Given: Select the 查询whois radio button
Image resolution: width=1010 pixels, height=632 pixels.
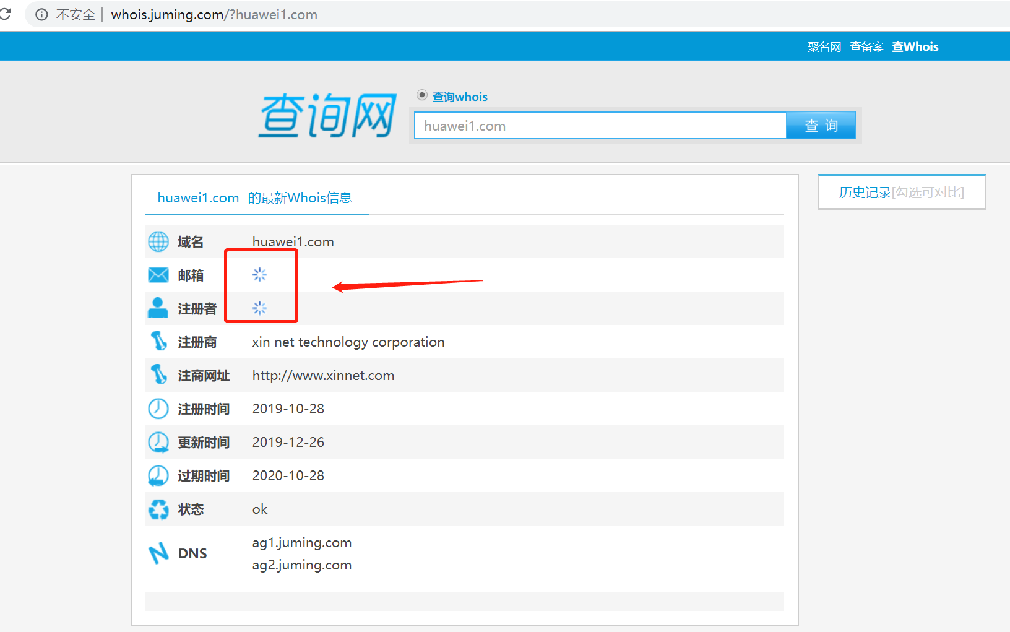Looking at the screenshot, I should point(421,95).
